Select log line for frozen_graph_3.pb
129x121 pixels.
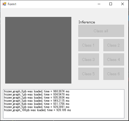(x=37, y=101)
